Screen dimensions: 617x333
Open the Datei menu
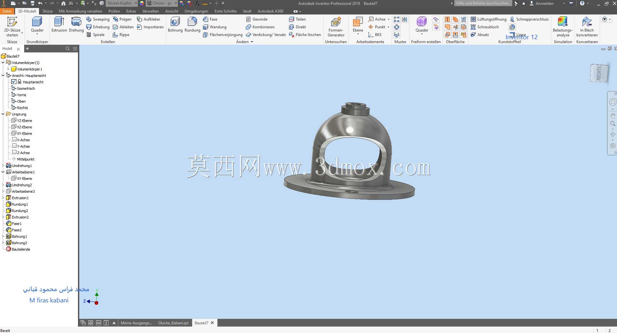click(x=7, y=11)
